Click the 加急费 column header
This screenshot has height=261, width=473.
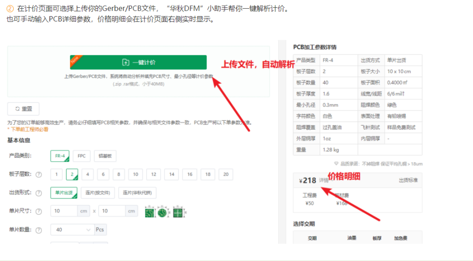point(400,238)
